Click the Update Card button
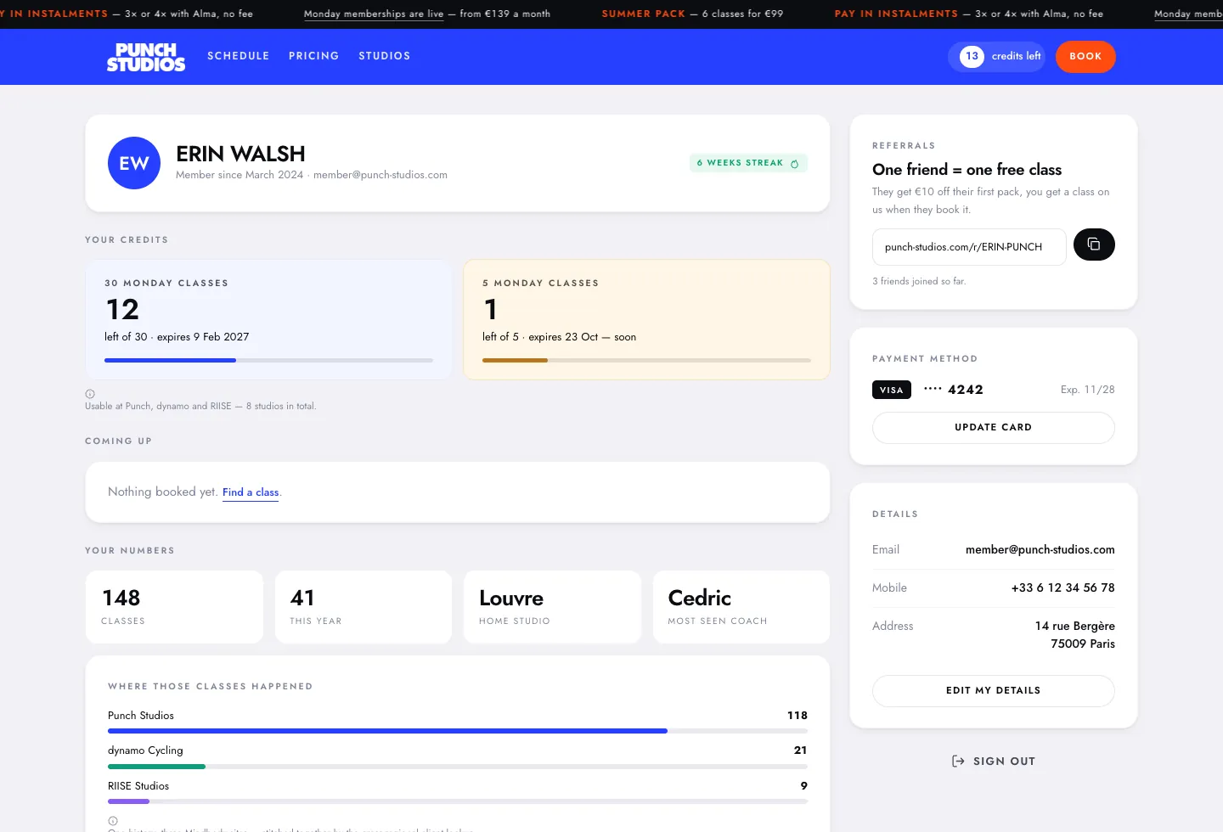This screenshot has height=832, width=1223. (994, 428)
